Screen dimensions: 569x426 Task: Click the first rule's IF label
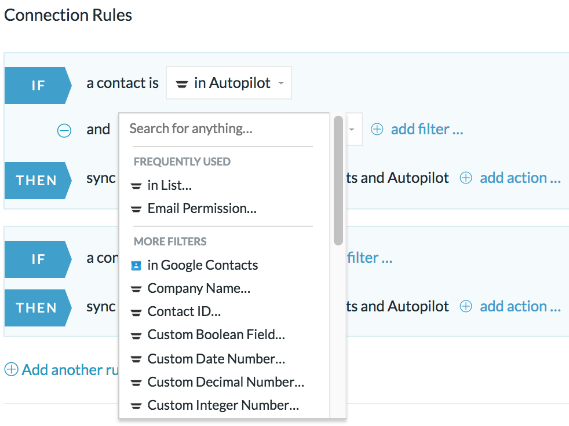click(x=38, y=86)
